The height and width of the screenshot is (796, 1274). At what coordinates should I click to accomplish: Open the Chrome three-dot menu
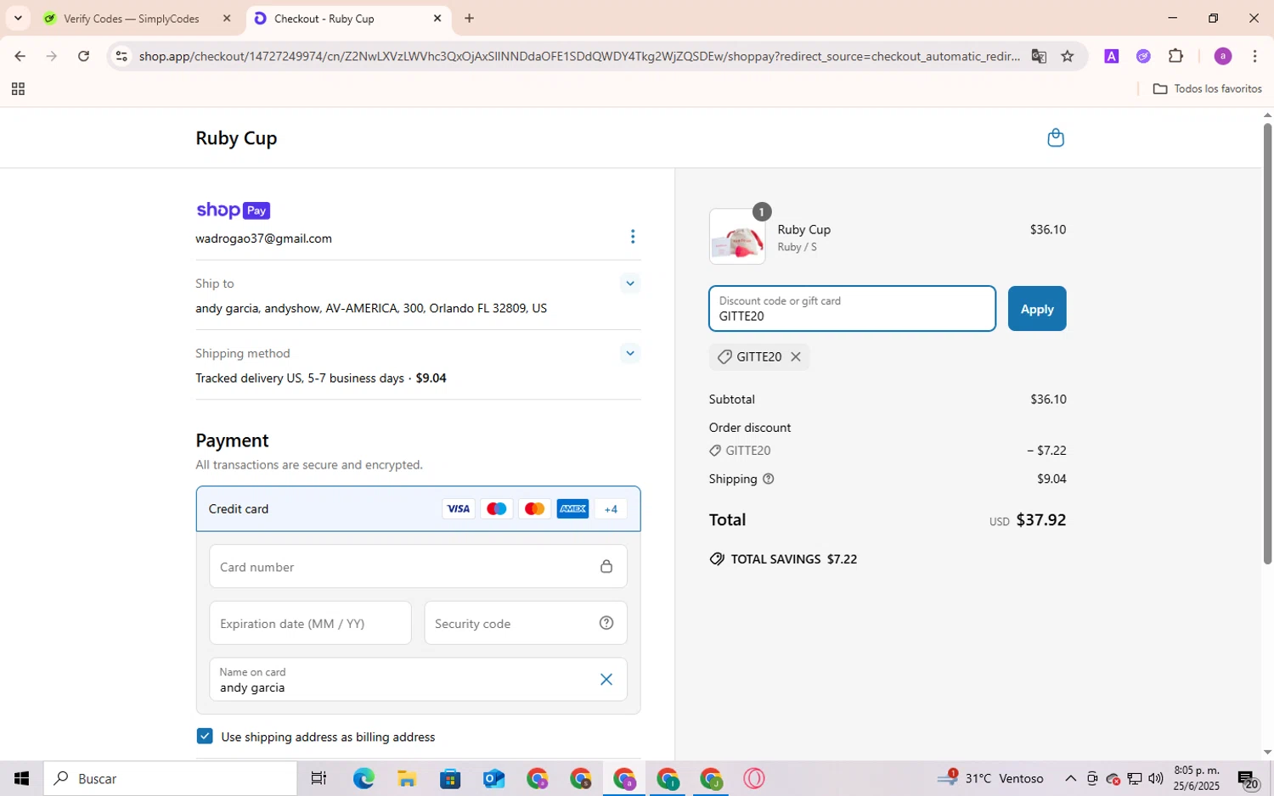coord(1255,56)
